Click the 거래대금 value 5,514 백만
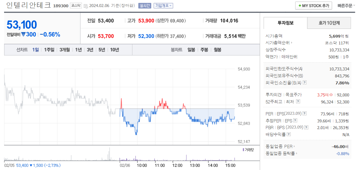 click(x=235, y=36)
